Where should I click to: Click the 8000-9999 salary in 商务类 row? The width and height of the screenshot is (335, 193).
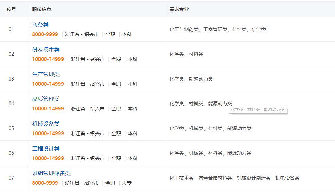click(45, 34)
